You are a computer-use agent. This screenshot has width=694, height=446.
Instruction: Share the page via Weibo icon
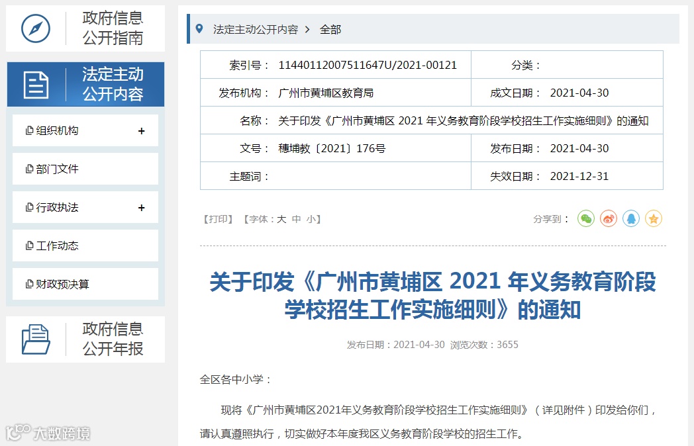(x=609, y=218)
